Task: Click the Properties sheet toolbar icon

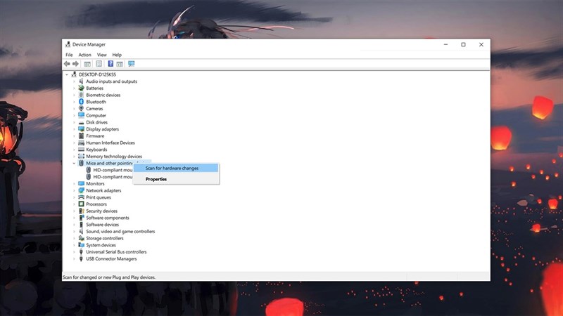Action: tap(99, 64)
